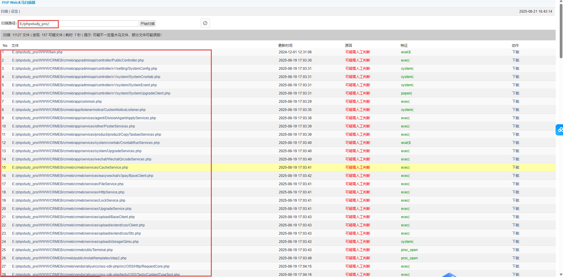Click 下载 for PublicController.php
The width and height of the screenshot is (563, 277).
[x=516, y=60]
